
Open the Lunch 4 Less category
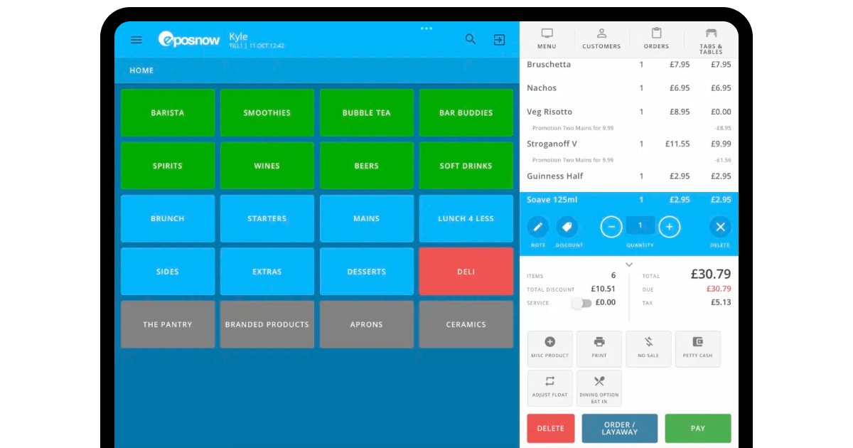coord(466,218)
